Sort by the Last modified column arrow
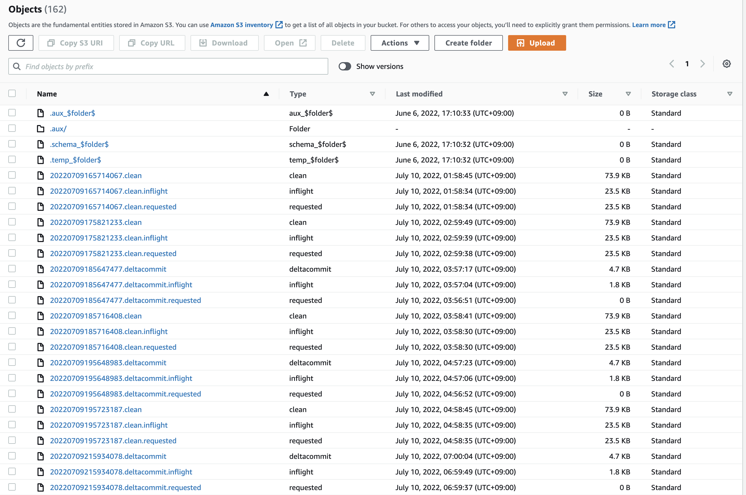The width and height of the screenshot is (746, 495). 565,94
